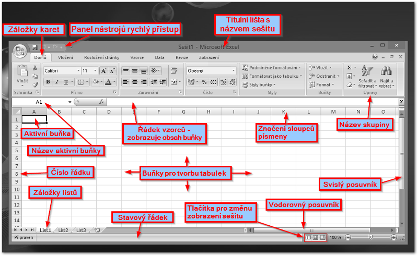Copy selection using the Copy icon
The height and width of the screenshot is (256, 418).
point(35,76)
